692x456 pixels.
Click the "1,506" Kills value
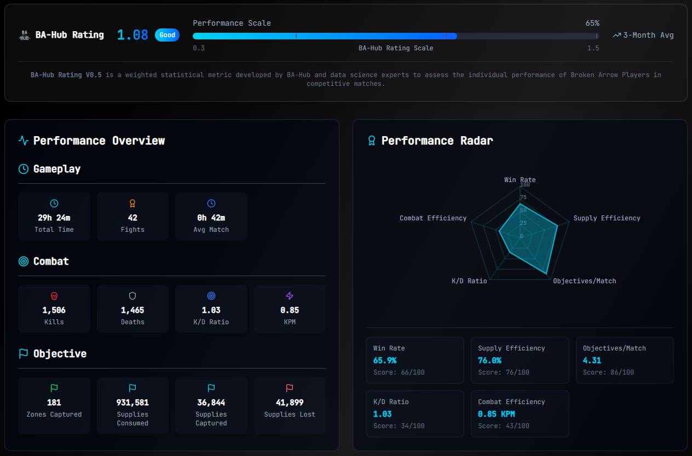54,310
